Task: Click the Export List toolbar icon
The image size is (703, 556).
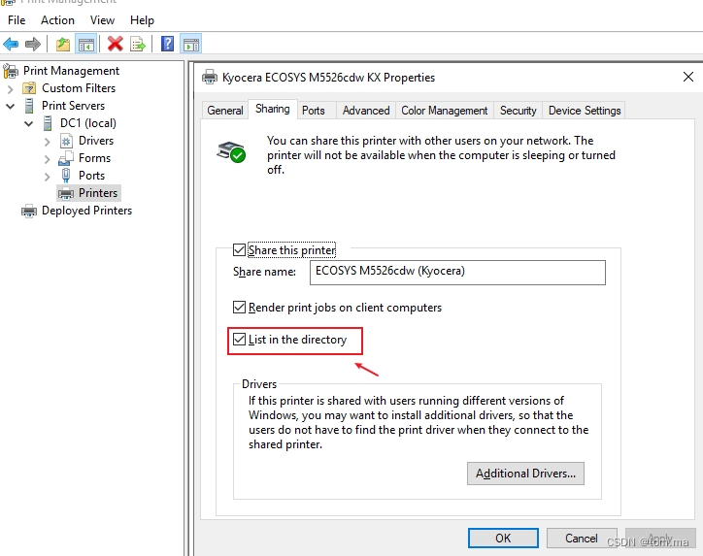Action: (138, 44)
